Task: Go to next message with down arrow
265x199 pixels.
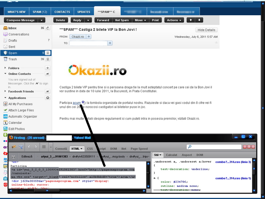Action: coord(199,20)
